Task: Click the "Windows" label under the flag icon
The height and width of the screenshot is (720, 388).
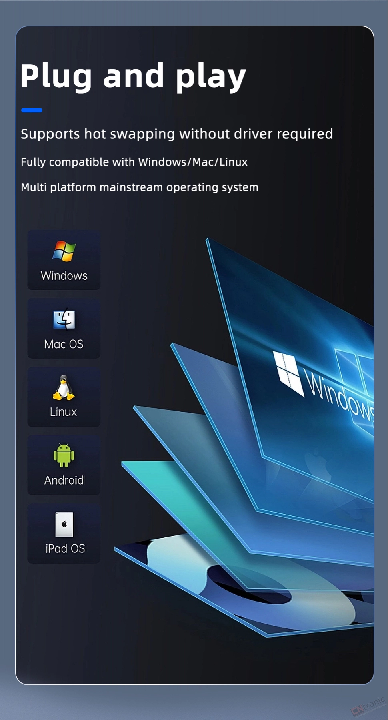Action: (x=64, y=276)
